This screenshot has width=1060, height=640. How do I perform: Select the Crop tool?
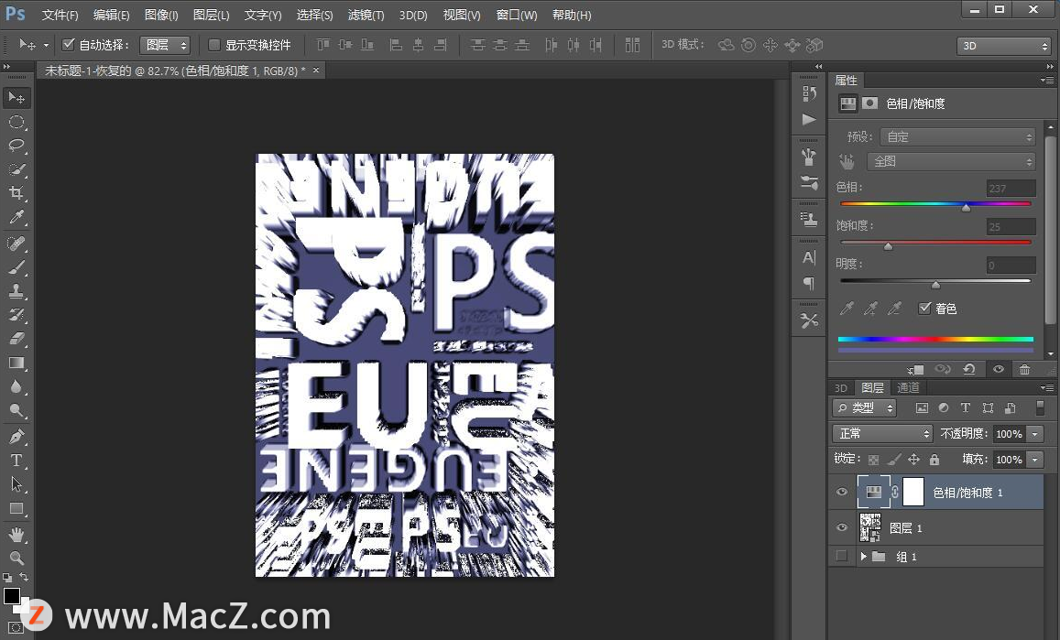coord(16,193)
